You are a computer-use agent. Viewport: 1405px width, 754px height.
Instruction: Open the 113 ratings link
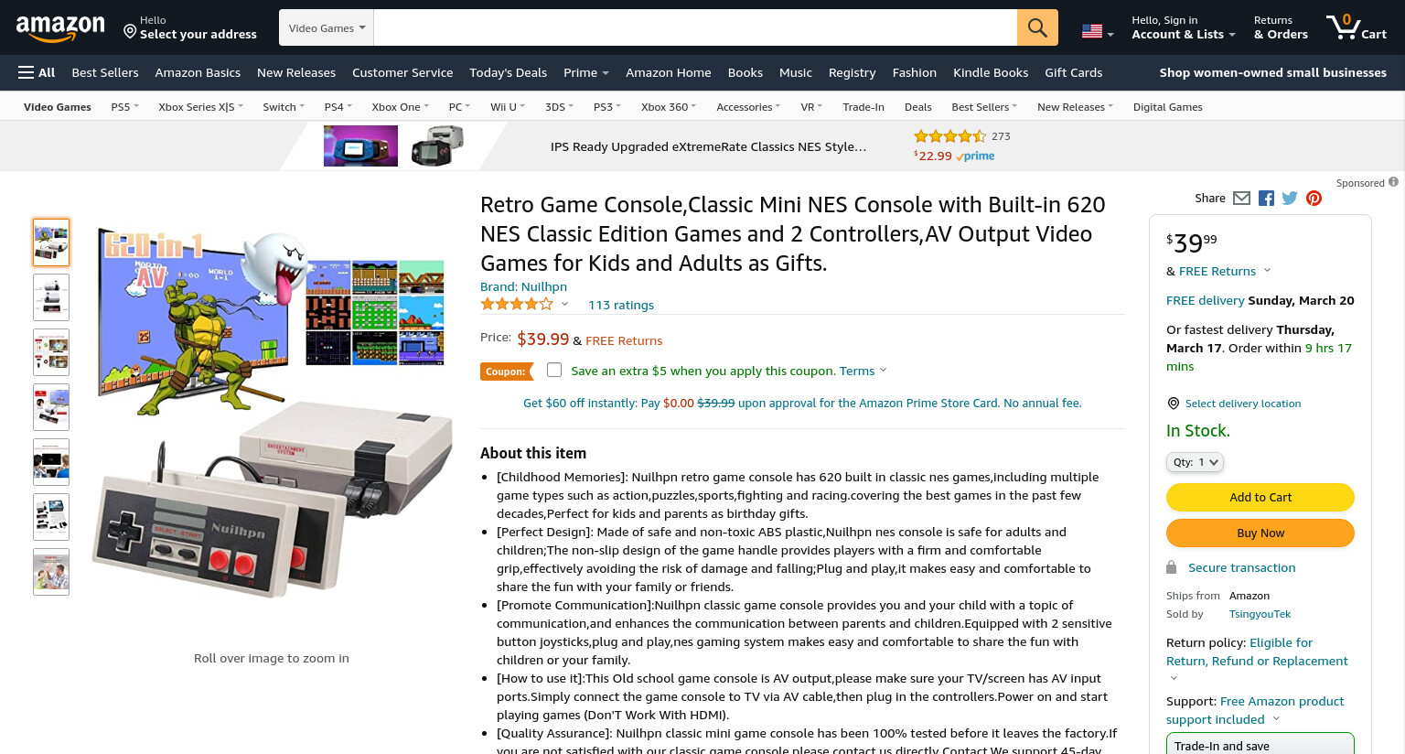pos(621,305)
